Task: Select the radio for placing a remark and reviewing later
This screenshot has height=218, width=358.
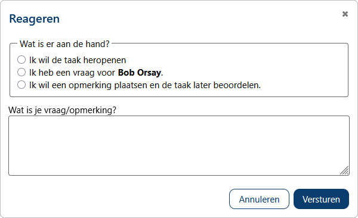Action: pos(21,85)
